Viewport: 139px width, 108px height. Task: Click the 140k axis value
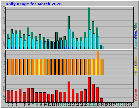(x=4, y=9)
